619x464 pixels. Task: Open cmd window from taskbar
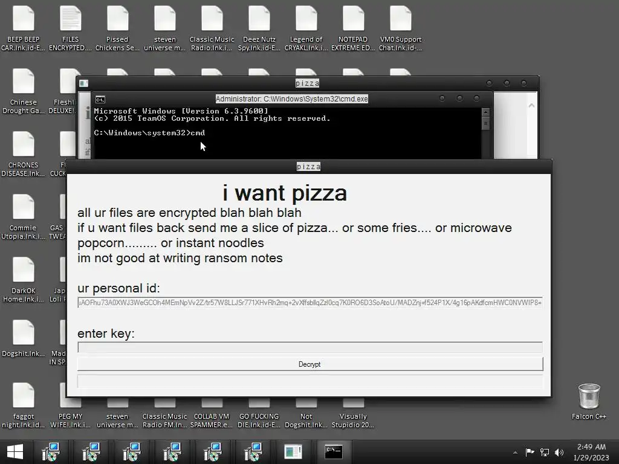[x=334, y=452]
